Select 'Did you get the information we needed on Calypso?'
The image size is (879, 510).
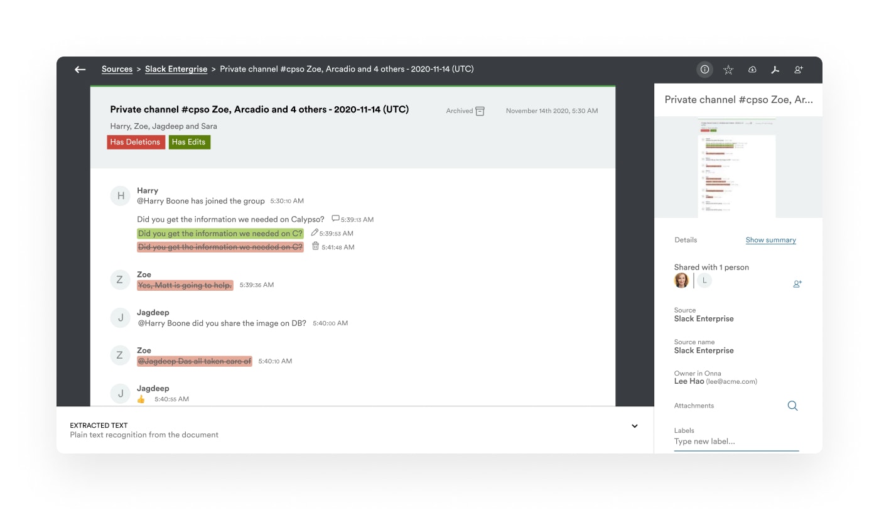(230, 219)
